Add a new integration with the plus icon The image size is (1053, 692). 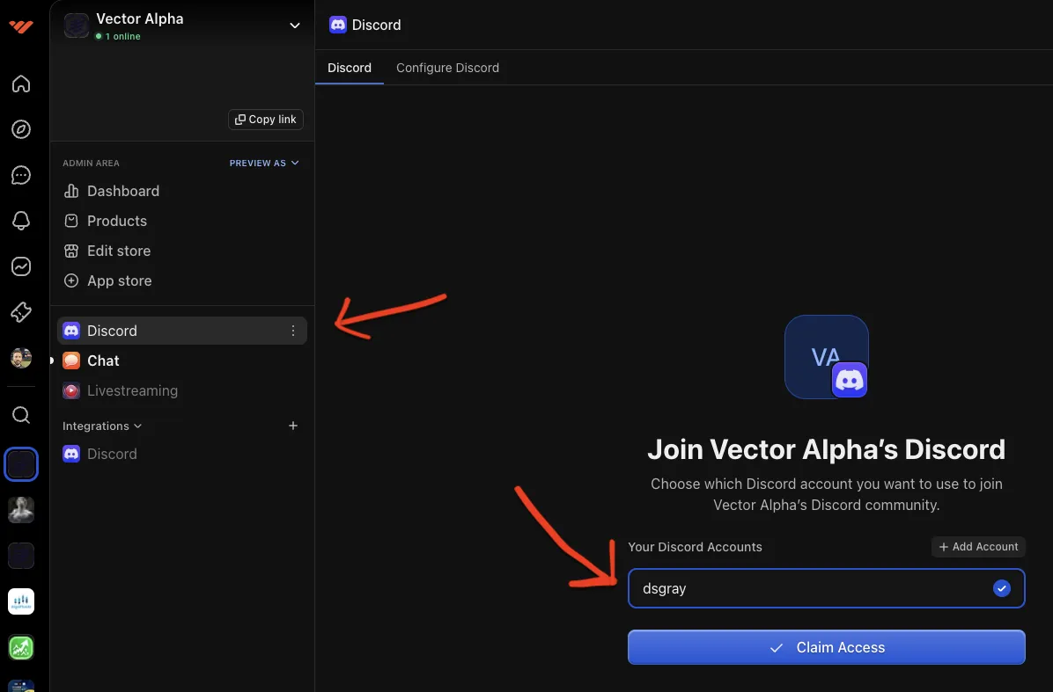coord(293,426)
